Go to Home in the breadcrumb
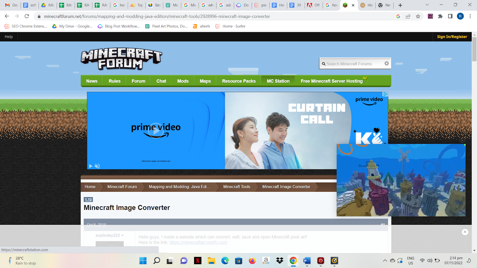The image size is (477, 268). click(x=90, y=187)
